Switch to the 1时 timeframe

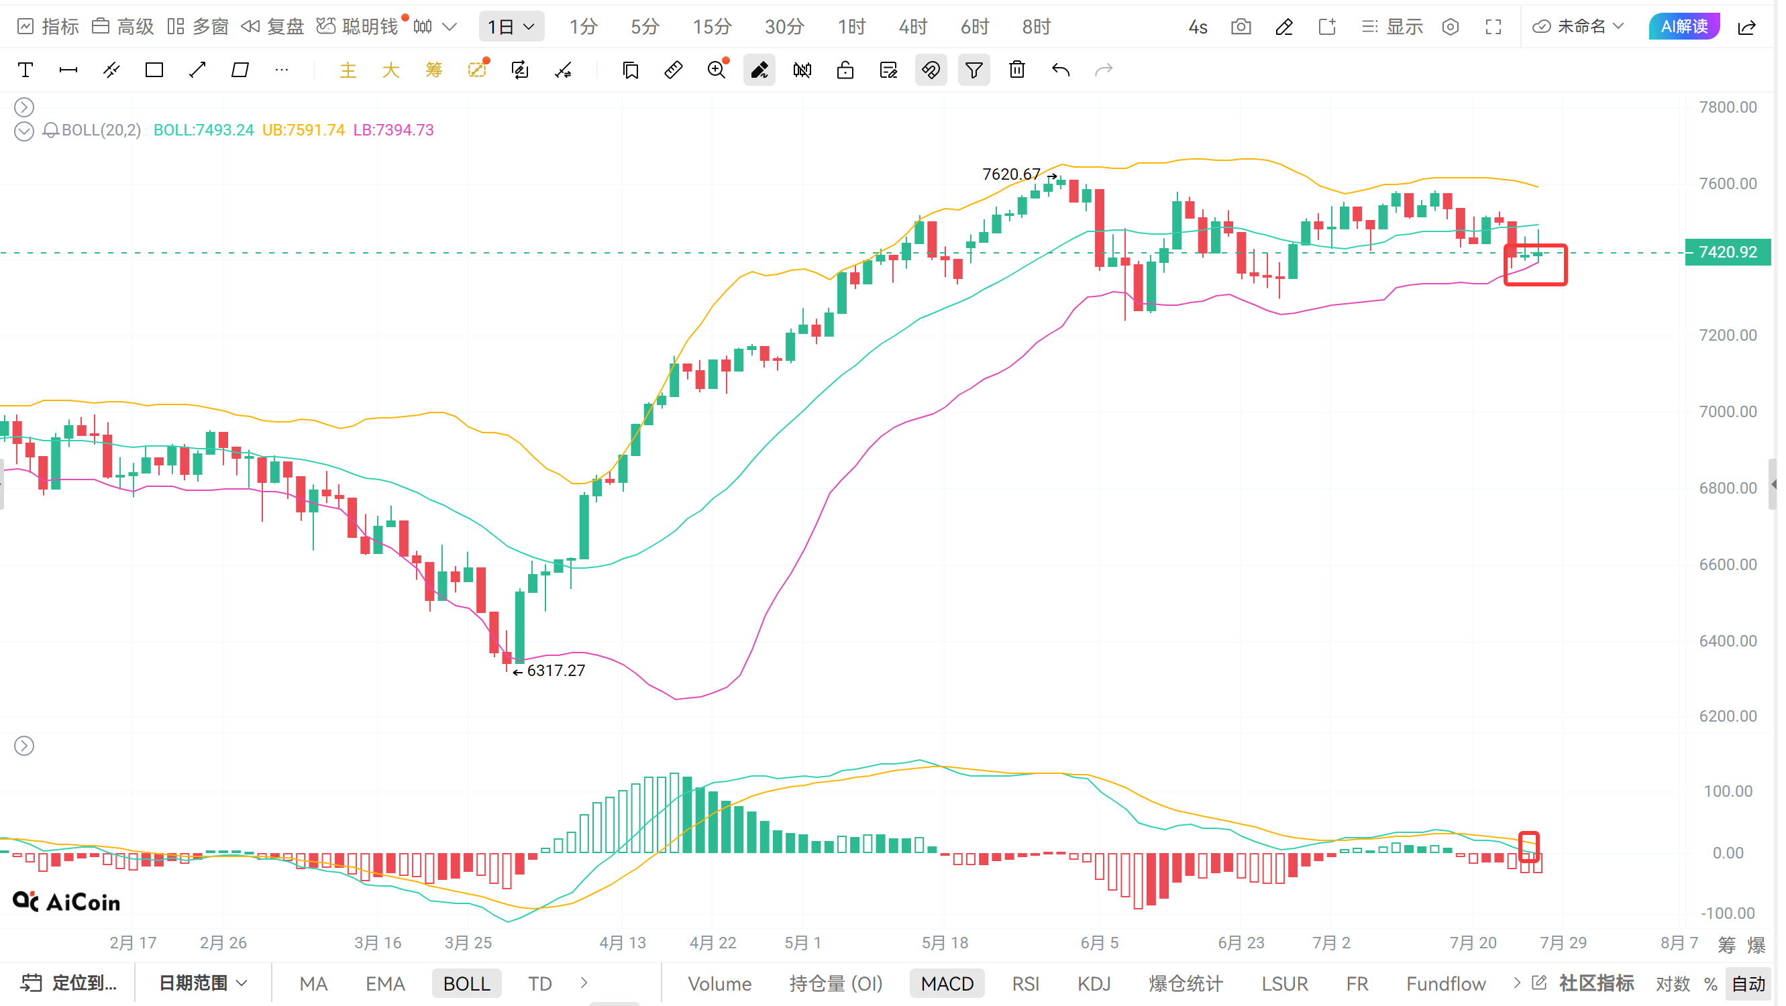click(x=851, y=27)
